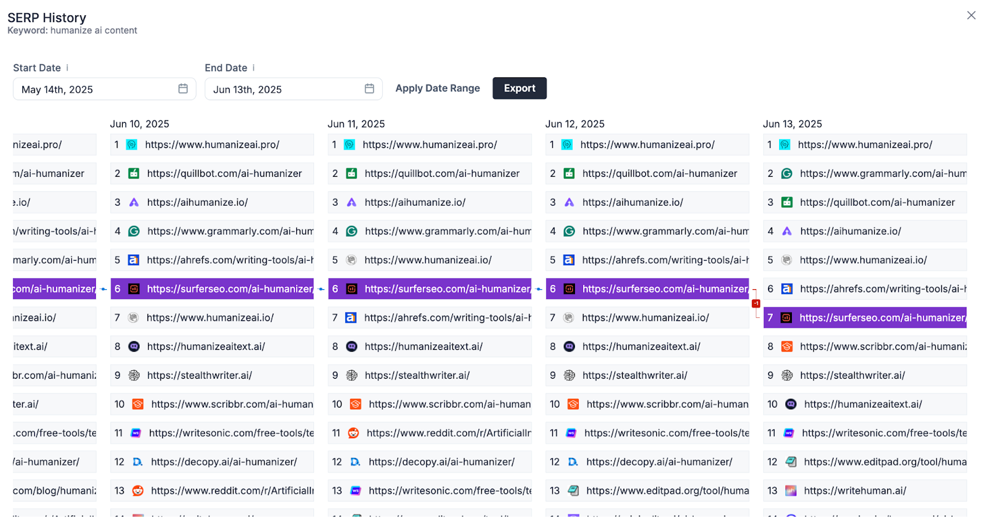This screenshot has width=983, height=526.
Task: Click Ahrefs favicon at rank 5 Jun 10
Action: (133, 260)
